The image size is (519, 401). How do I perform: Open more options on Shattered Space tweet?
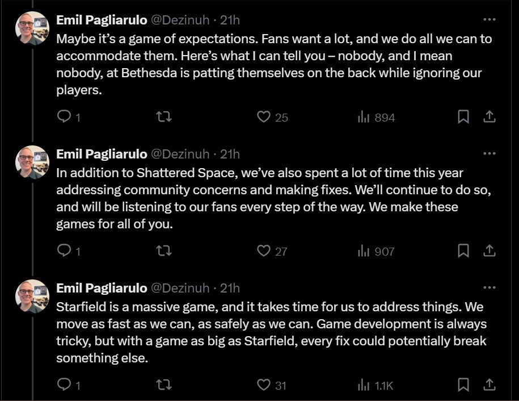point(489,153)
